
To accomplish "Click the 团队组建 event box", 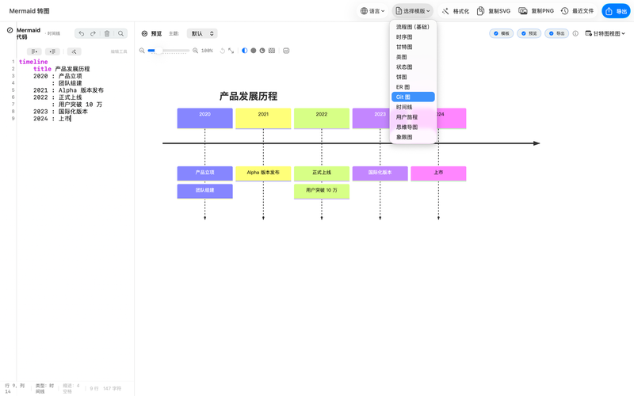I will pyautogui.click(x=204, y=191).
